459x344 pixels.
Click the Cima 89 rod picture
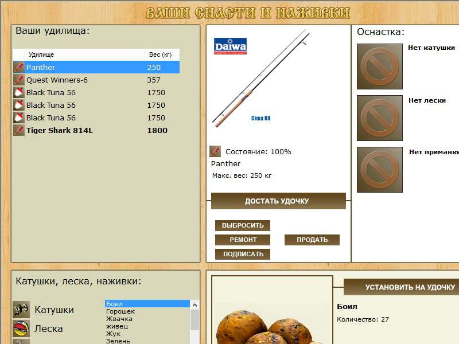pyautogui.click(x=260, y=79)
